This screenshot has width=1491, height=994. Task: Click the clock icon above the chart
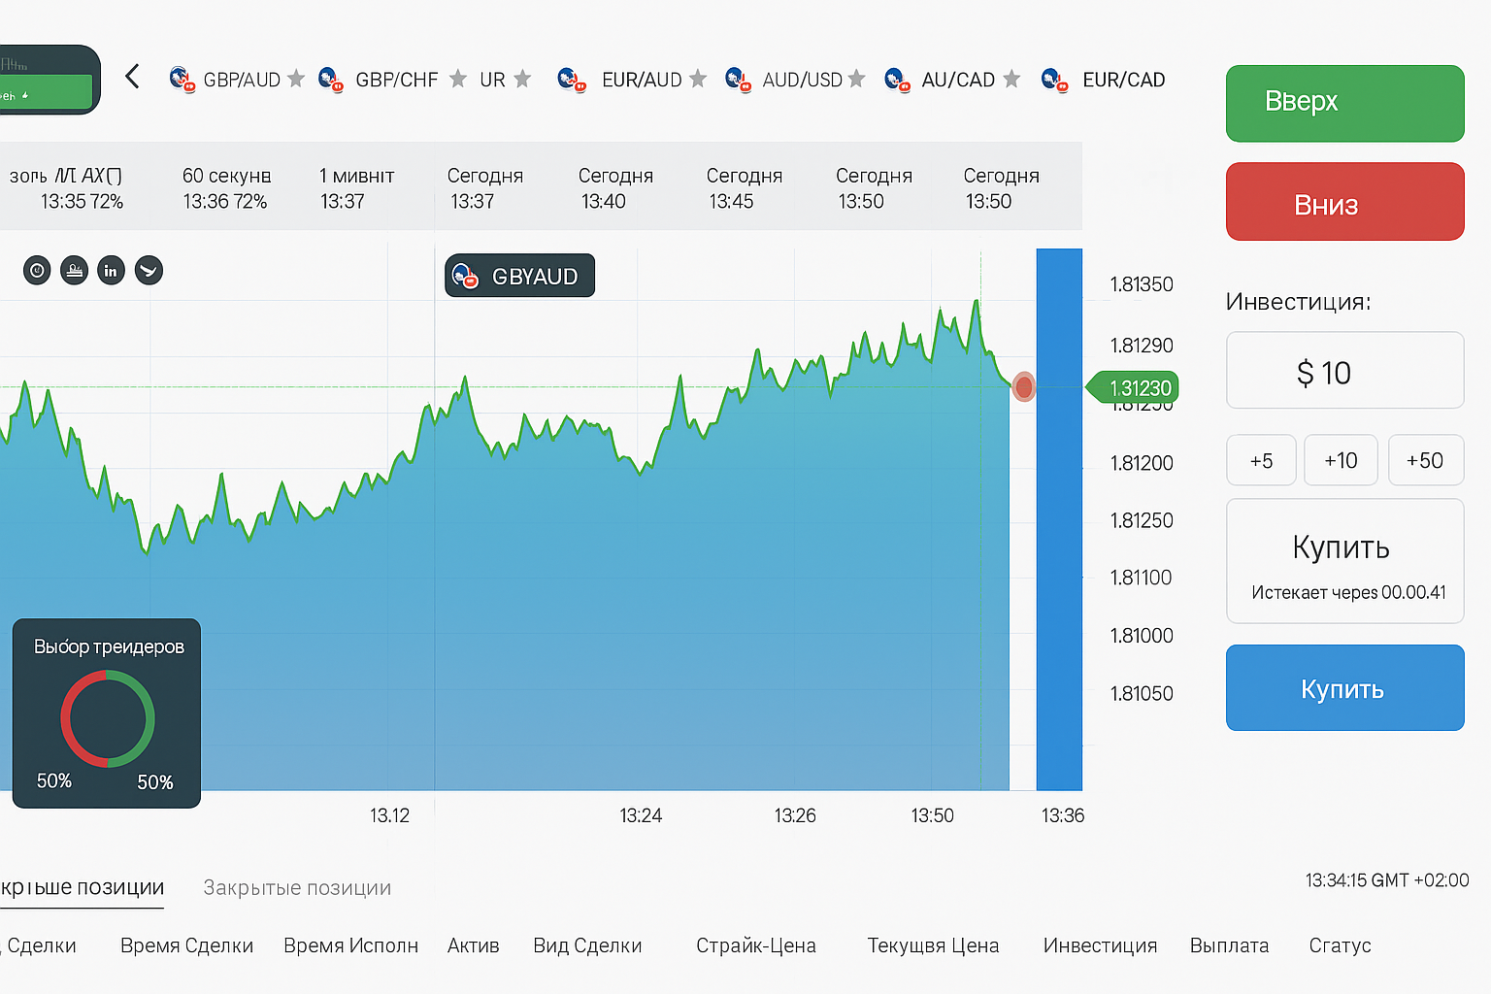37,271
